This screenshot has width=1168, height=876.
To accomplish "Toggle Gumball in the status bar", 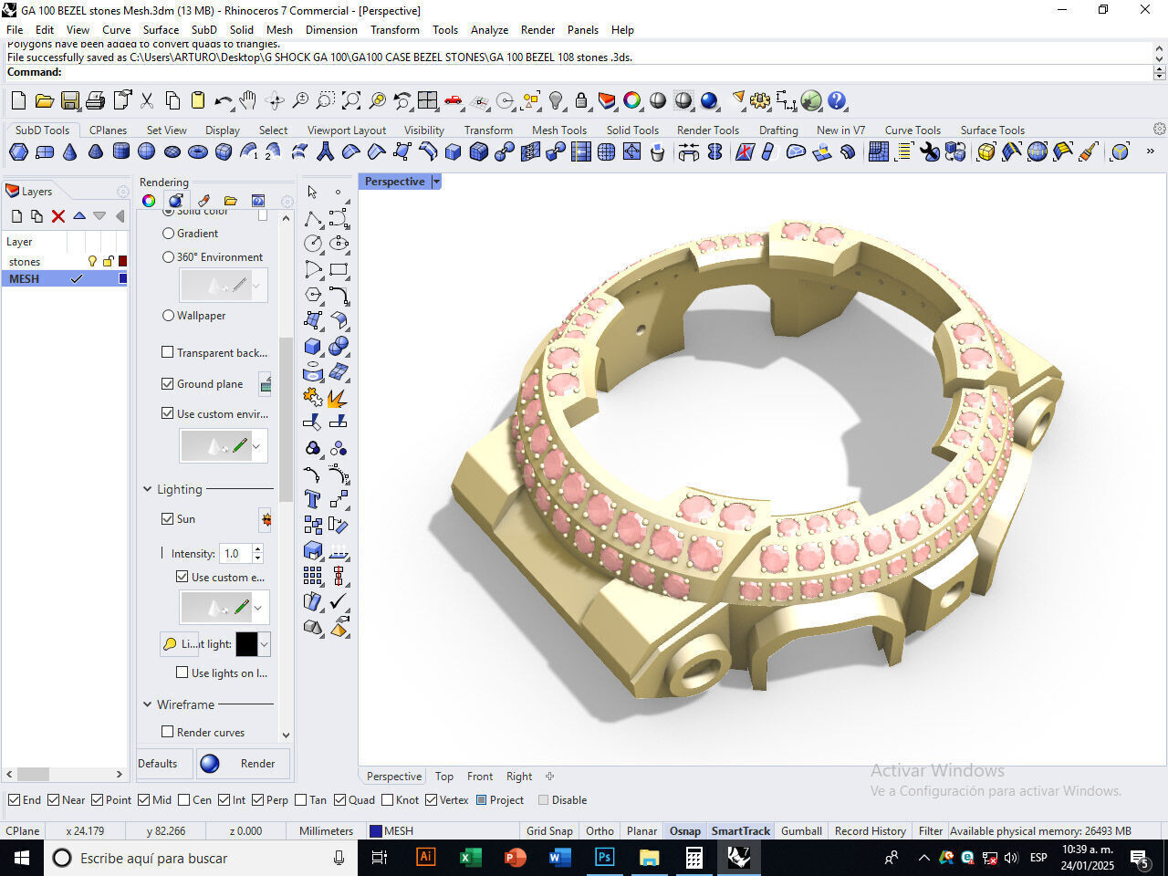I will coord(801,831).
